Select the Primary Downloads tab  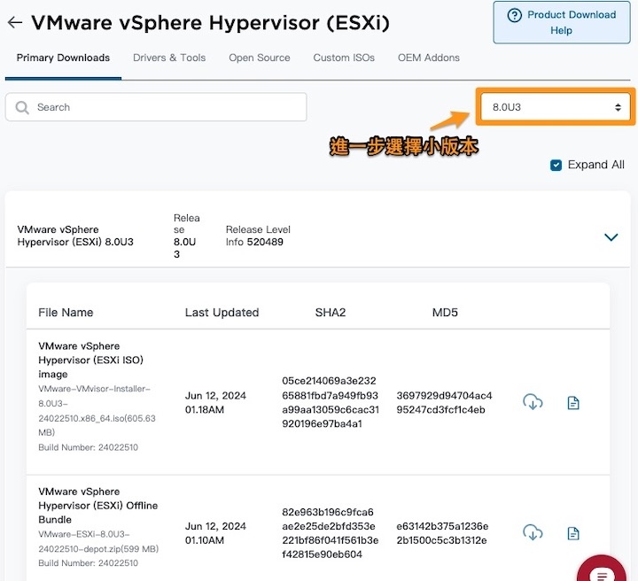pyautogui.click(x=63, y=58)
